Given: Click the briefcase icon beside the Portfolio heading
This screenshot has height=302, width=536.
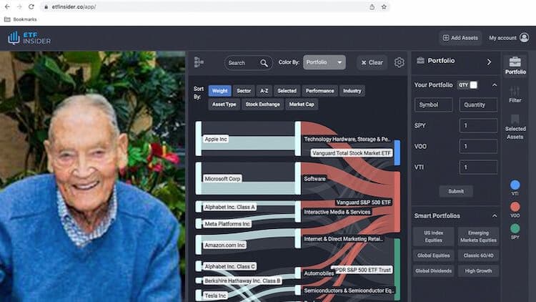Looking at the screenshot, I should 420,61.
